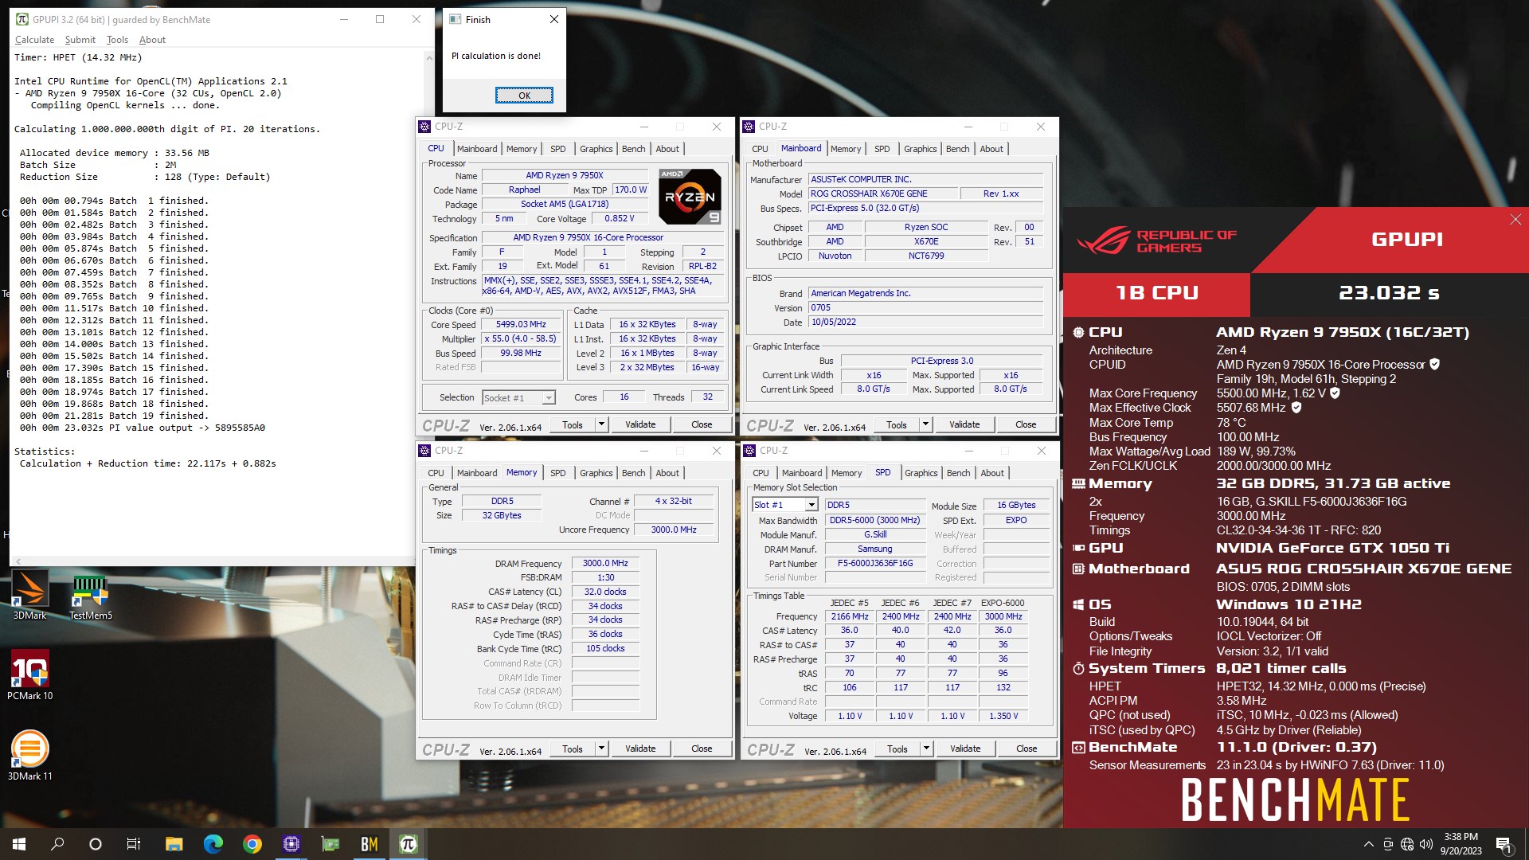Expand Tools dropdown arrow in Mainboard window
Screen dimensions: 1529x860
pos(925,424)
